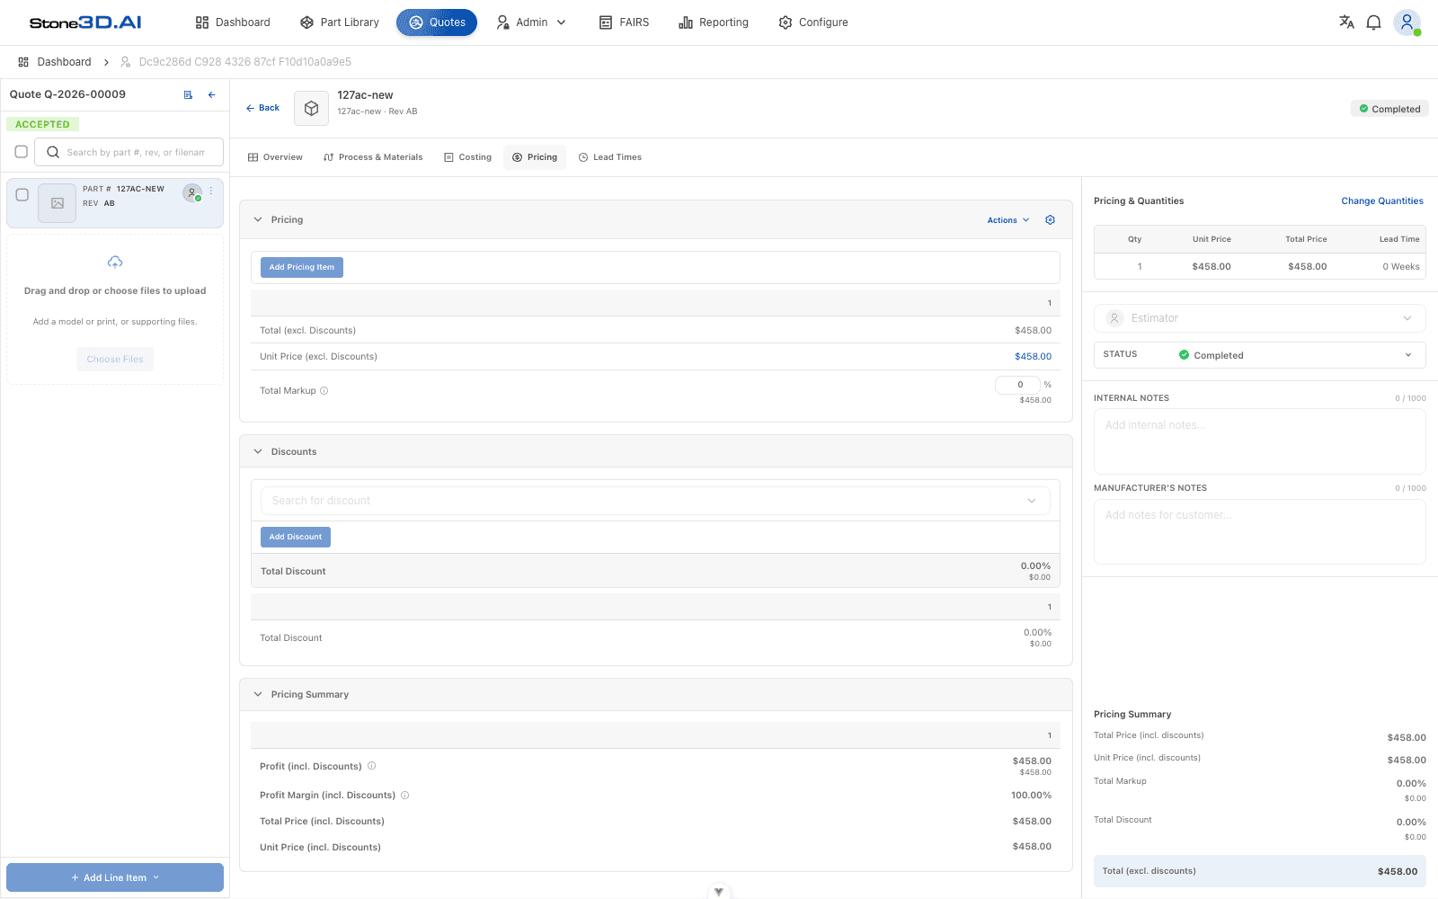Open the Search for discount dropdown

pyautogui.click(x=655, y=501)
